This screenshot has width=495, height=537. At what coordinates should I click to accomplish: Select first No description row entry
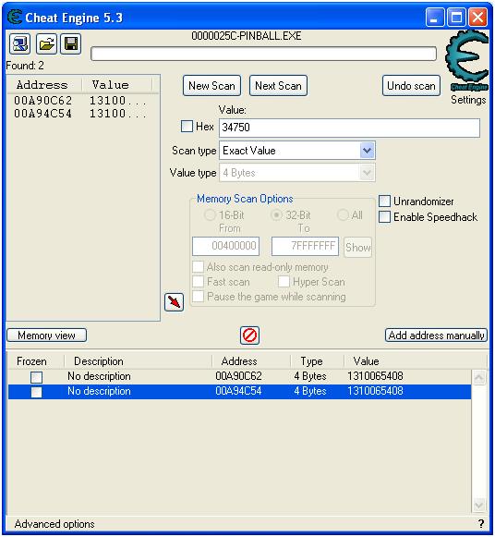(99, 376)
